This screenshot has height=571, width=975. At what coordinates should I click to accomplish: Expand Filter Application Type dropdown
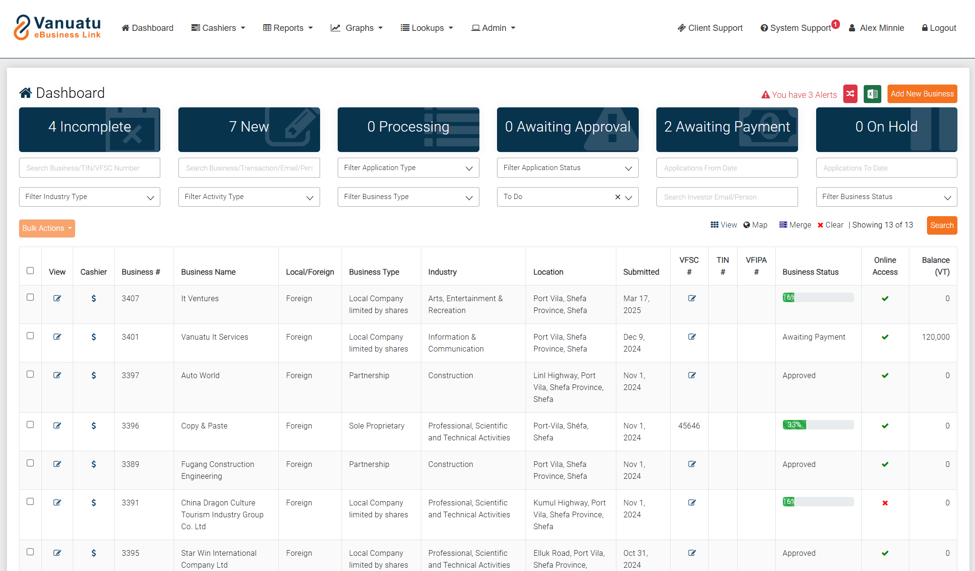point(408,168)
